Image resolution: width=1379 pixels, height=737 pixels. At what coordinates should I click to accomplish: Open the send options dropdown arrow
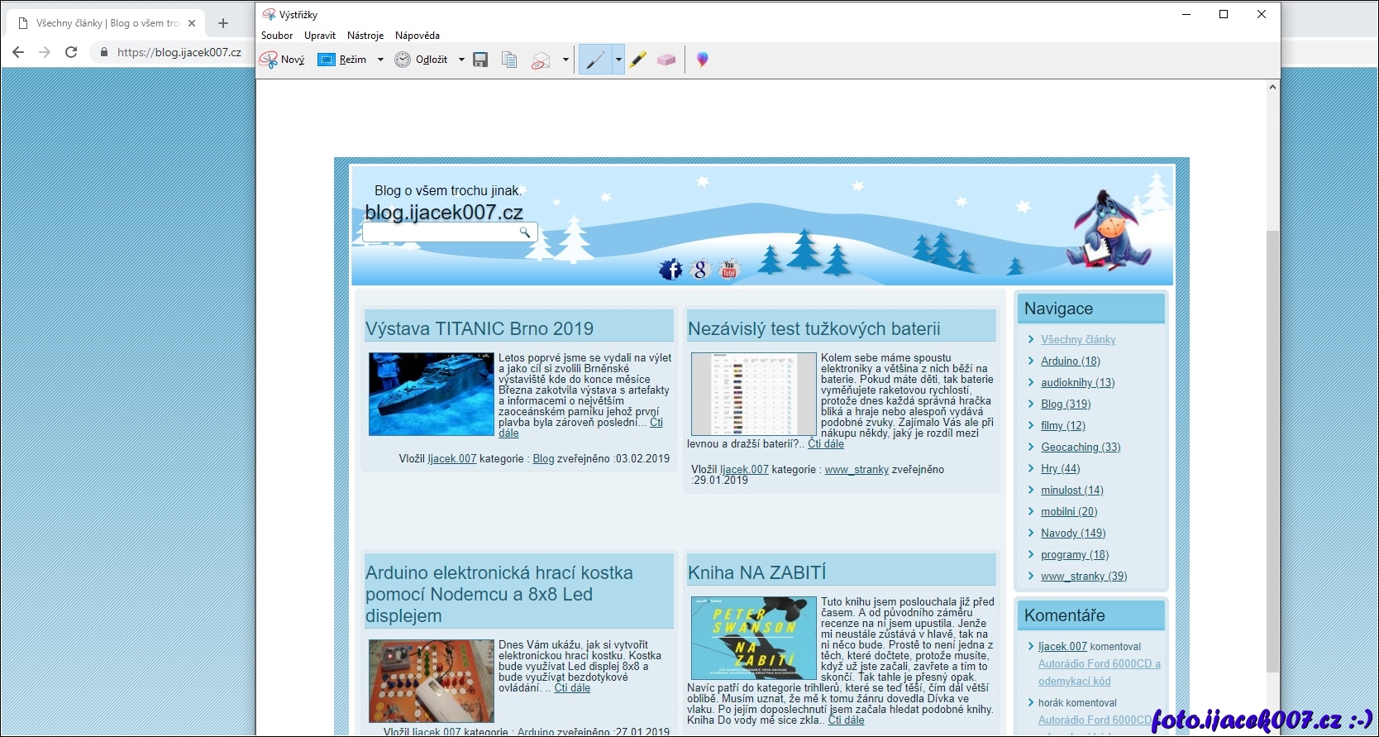tap(565, 60)
